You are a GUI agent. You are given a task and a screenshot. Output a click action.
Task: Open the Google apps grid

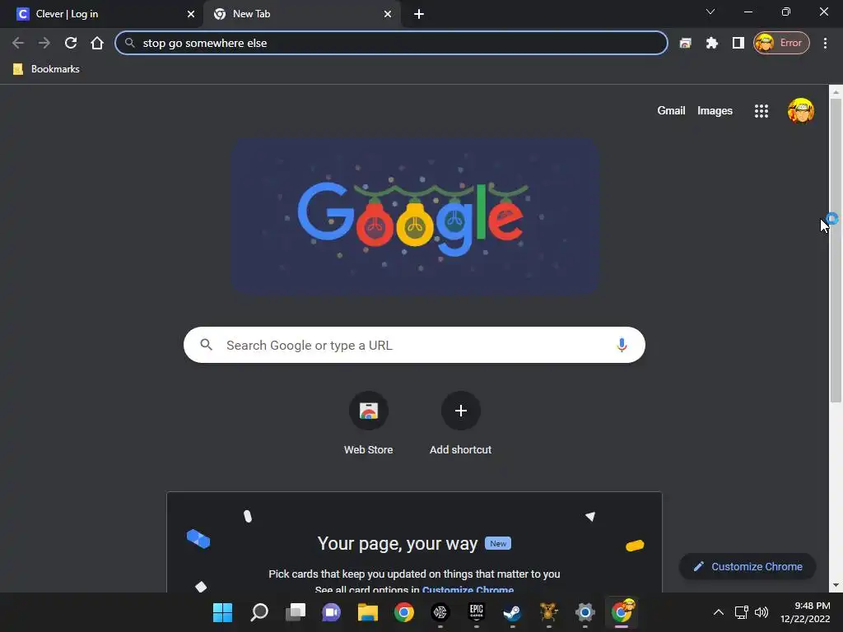[761, 111]
